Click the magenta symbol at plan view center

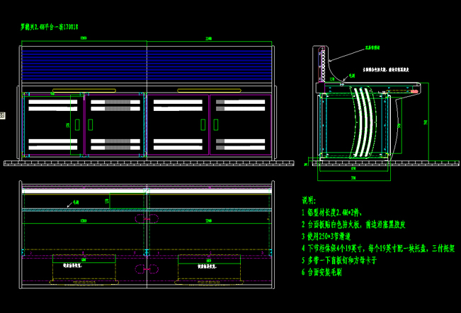coord(147,268)
